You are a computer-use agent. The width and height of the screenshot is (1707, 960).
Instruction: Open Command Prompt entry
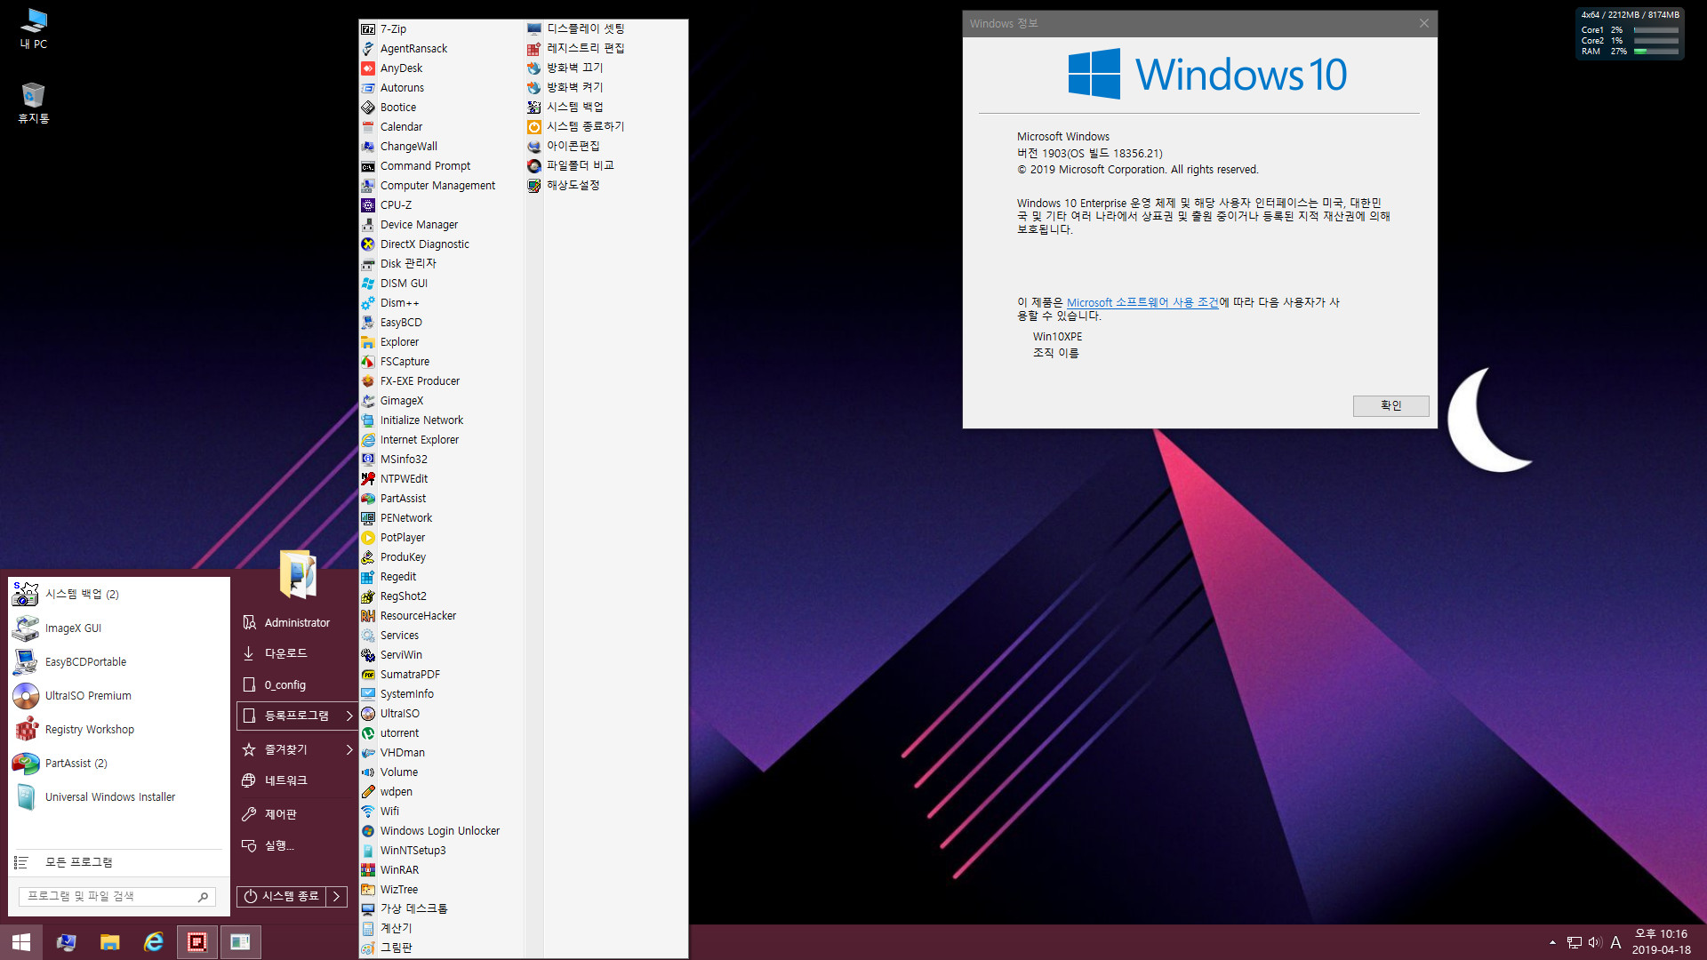pyautogui.click(x=425, y=166)
